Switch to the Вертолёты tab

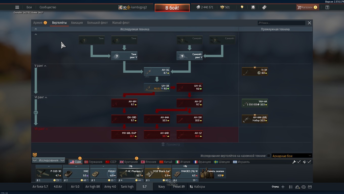pyautogui.click(x=59, y=23)
